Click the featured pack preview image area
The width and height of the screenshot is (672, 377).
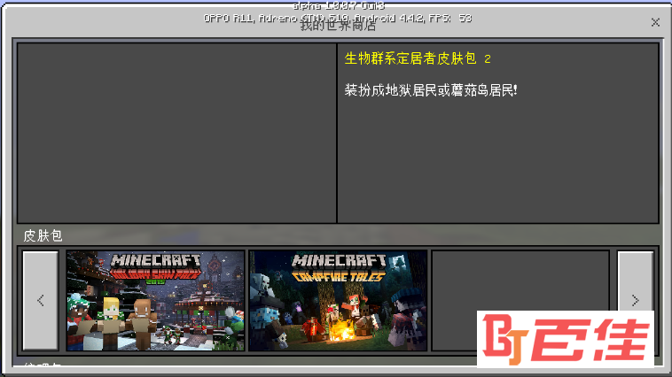(176, 133)
